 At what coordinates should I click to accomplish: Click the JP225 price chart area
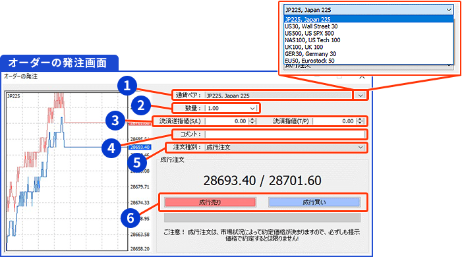point(67,171)
